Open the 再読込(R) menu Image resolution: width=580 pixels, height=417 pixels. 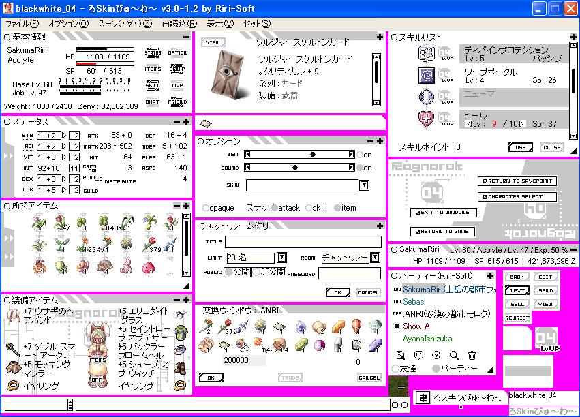click(x=179, y=24)
